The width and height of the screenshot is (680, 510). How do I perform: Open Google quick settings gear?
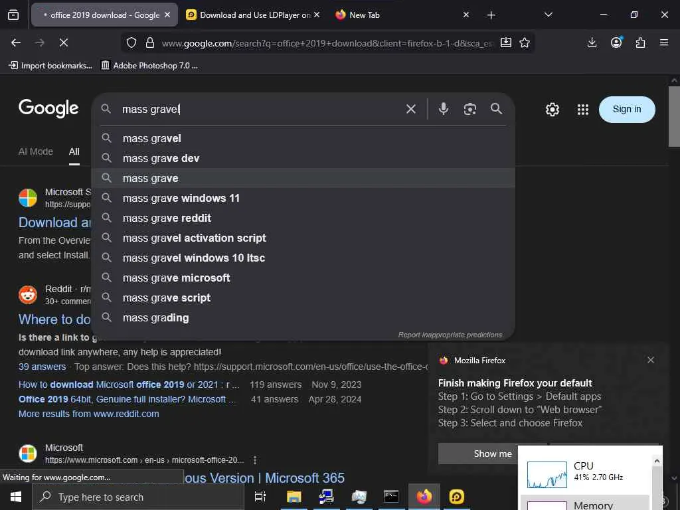(x=552, y=110)
